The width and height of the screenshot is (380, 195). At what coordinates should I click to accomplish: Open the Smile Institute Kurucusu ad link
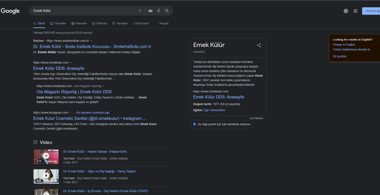pyautogui.click(x=92, y=46)
